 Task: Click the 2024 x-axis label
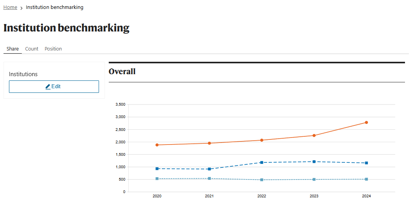coord(366,196)
